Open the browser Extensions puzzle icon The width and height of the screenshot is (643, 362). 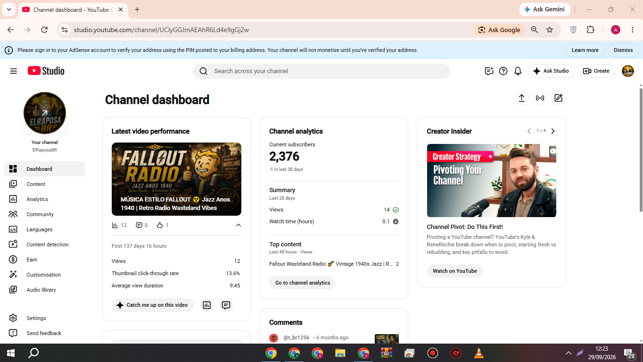click(x=590, y=30)
